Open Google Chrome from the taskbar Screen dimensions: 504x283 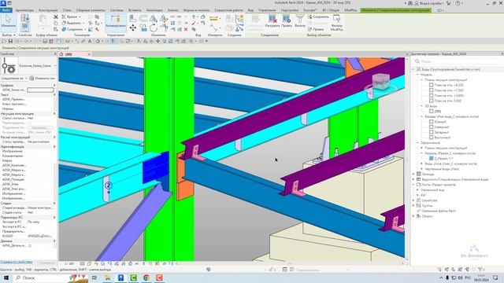point(146,277)
